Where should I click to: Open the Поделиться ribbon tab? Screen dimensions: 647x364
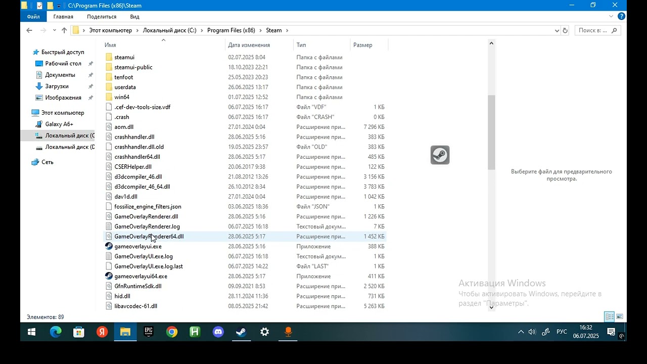[x=102, y=17]
